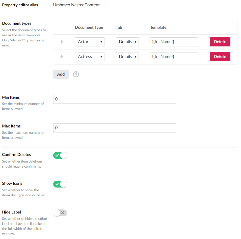Click the drag handle icon for Actor row
Screen dimensions: 241x239
61,42
